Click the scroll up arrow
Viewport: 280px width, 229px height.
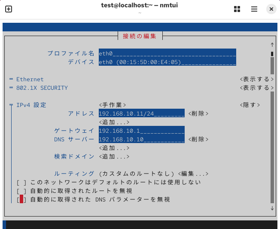[272, 45]
